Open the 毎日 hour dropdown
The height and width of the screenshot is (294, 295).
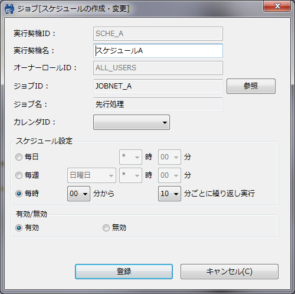[130, 157]
